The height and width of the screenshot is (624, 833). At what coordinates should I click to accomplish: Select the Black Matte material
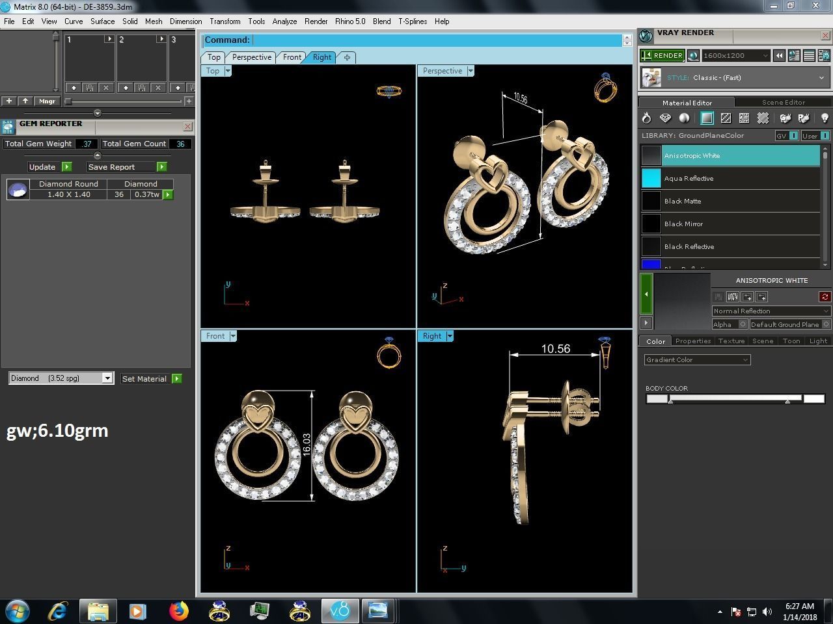730,201
